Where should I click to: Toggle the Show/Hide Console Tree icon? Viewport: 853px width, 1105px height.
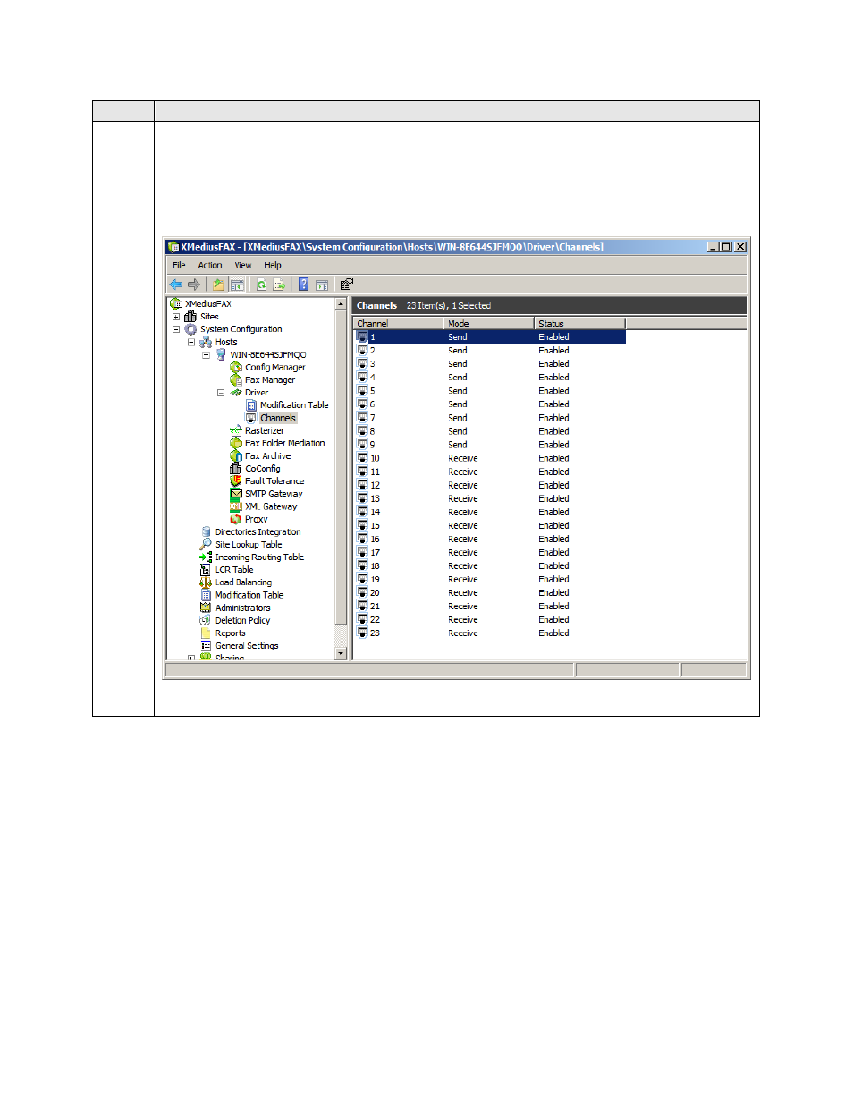[x=237, y=285]
